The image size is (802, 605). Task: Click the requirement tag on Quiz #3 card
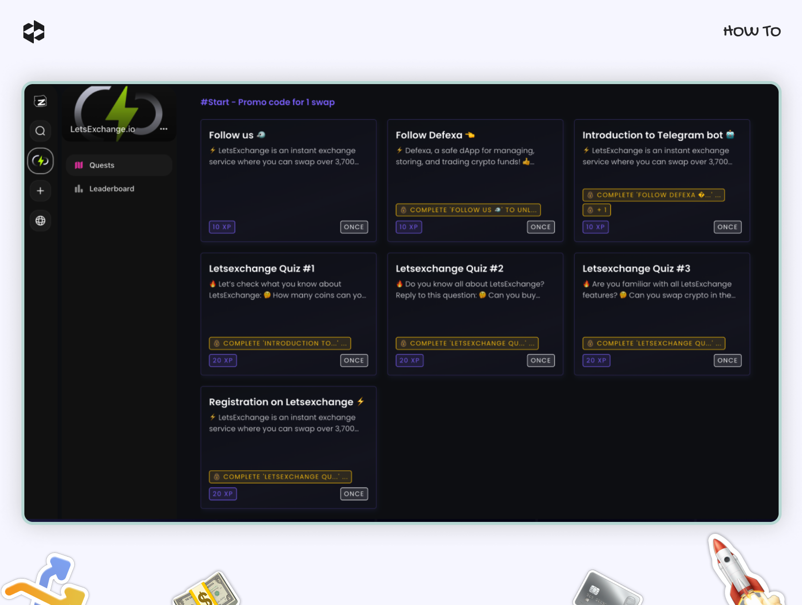[654, 343]
